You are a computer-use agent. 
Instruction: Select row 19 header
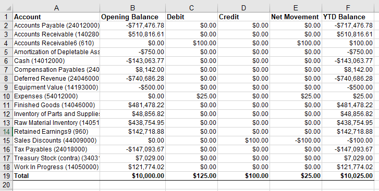(6, 176)
